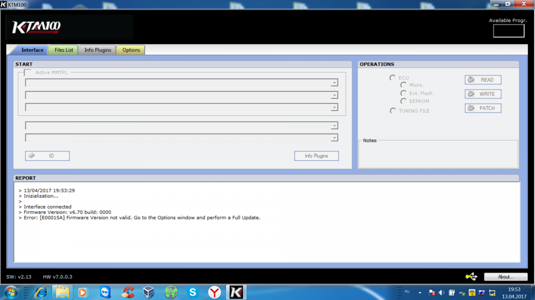This screenshot has height=300, width=535.
Task: Open Windows Explorer folder in taskbar
Action: pyautogui.click(x=62, y=292)
